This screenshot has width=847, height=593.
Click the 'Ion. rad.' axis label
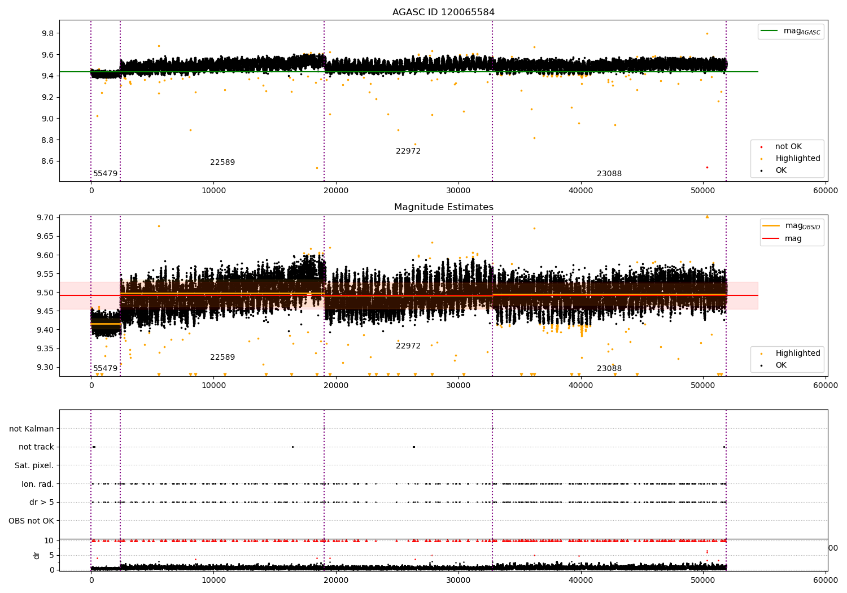click(x=38, y=485)
